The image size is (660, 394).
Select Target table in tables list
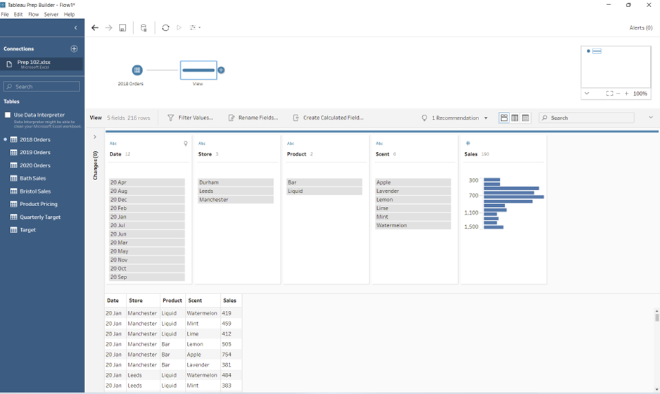27,230
